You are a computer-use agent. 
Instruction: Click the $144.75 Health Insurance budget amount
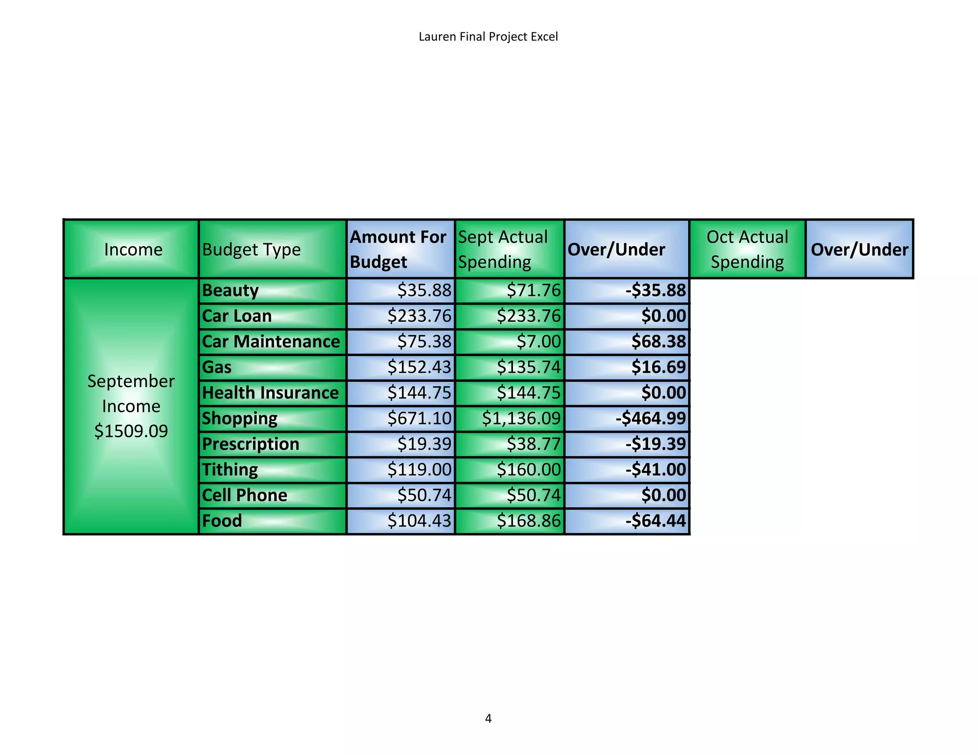pyautogui.click(x=401, y=393)
